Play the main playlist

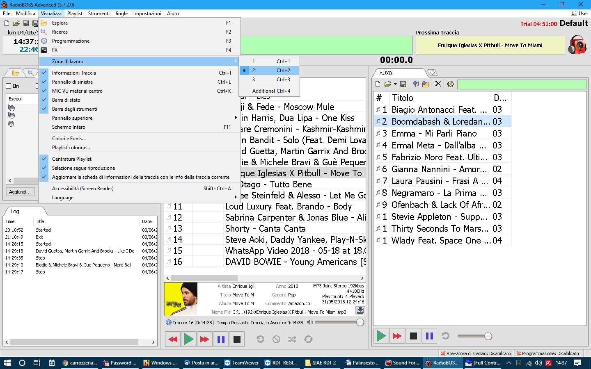point(189,339)
